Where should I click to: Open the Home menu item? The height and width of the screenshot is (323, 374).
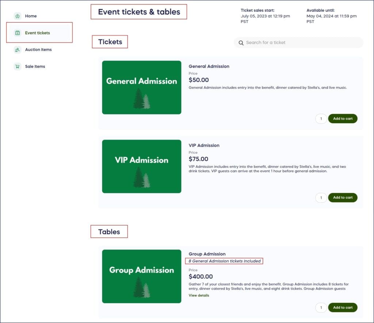click(31, 16)
